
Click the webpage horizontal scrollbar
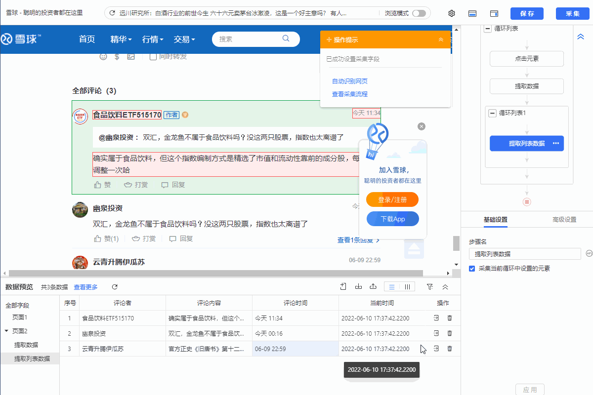216,273
